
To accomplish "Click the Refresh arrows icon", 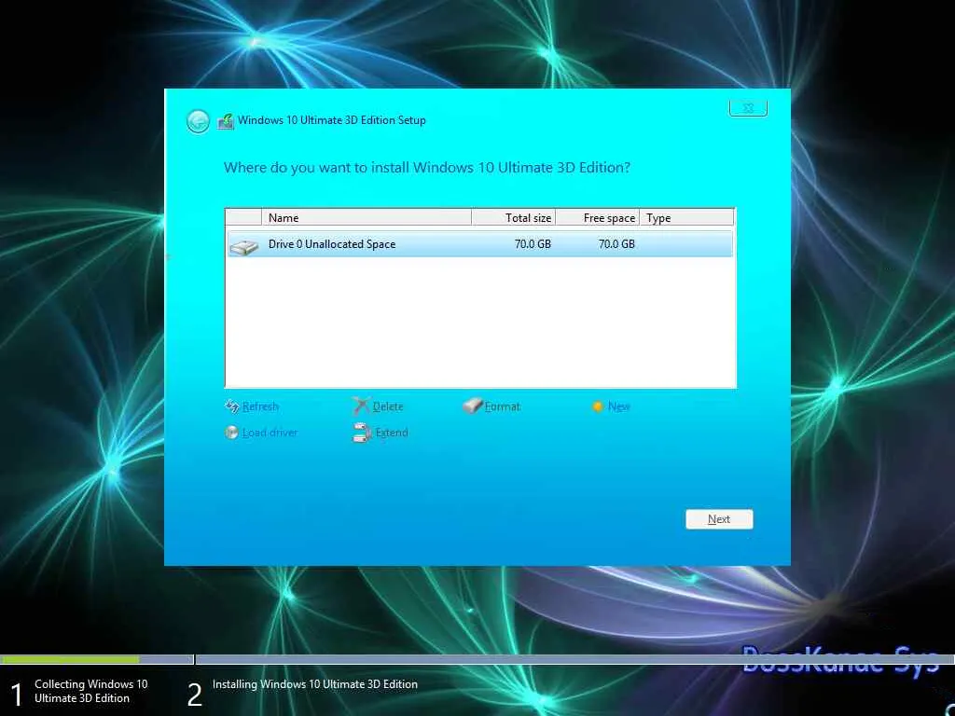I will [231, 406].
